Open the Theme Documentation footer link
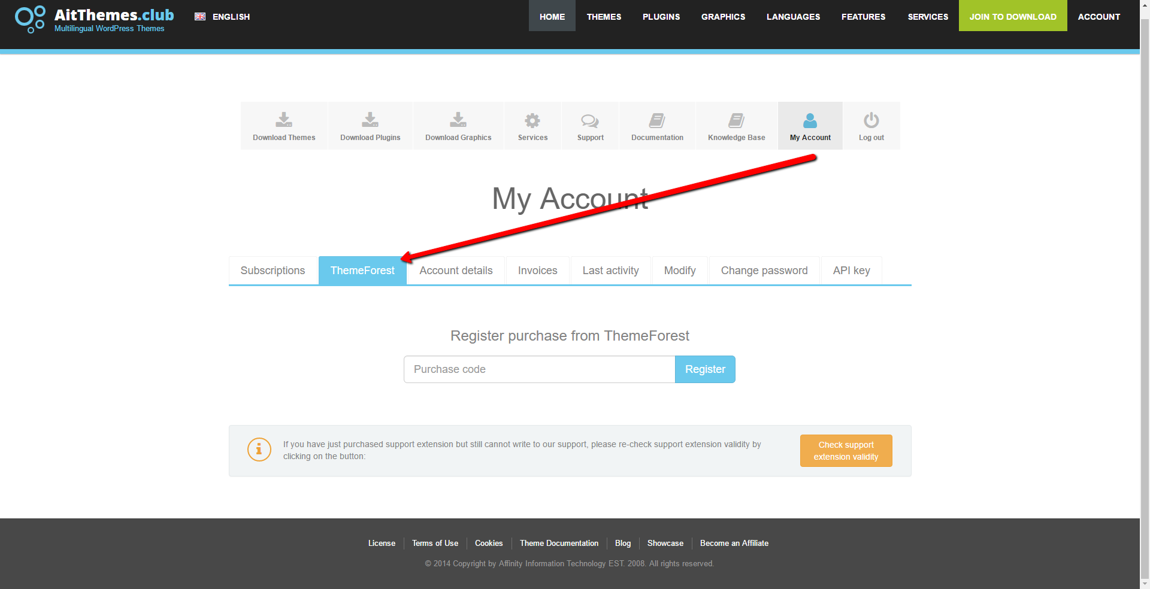 559,543
